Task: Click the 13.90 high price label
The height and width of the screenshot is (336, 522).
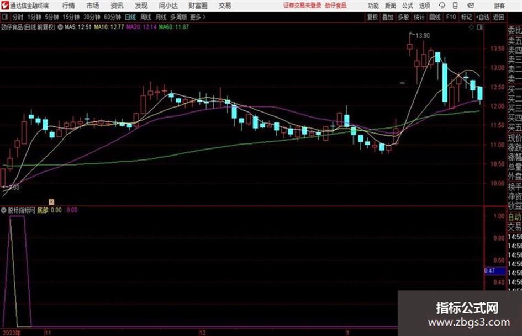Action: pyautogui.click(x=423, y=36)
